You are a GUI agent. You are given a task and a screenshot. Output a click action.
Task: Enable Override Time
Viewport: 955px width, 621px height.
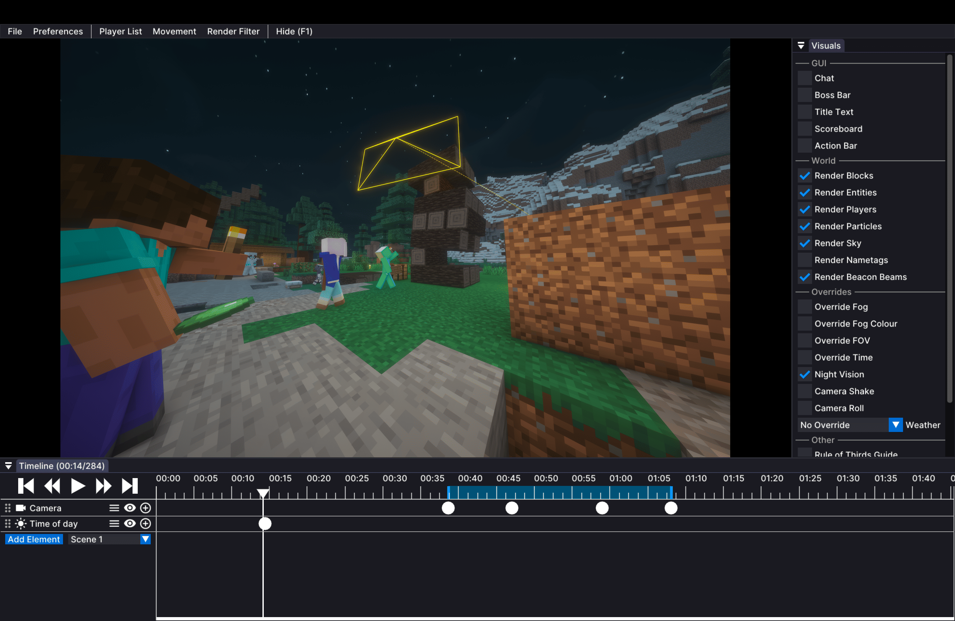[x=805, y=358]
